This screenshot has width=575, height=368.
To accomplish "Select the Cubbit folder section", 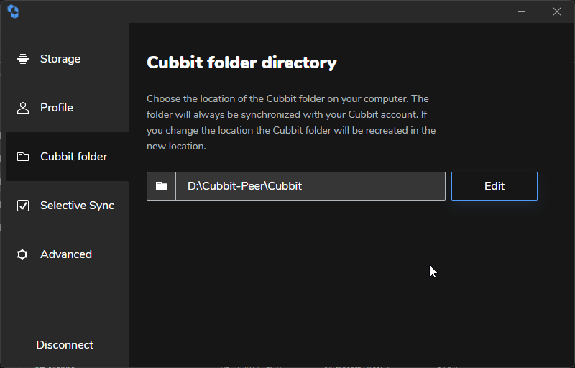I will coord(68,157).
